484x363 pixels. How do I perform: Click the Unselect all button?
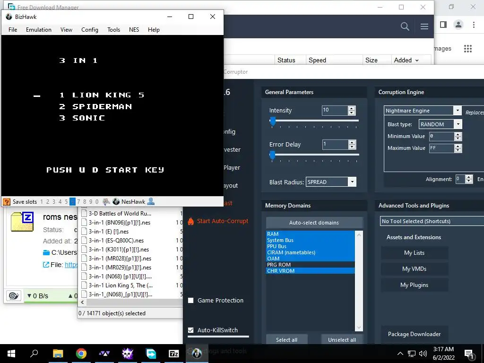tap(342, 339)
